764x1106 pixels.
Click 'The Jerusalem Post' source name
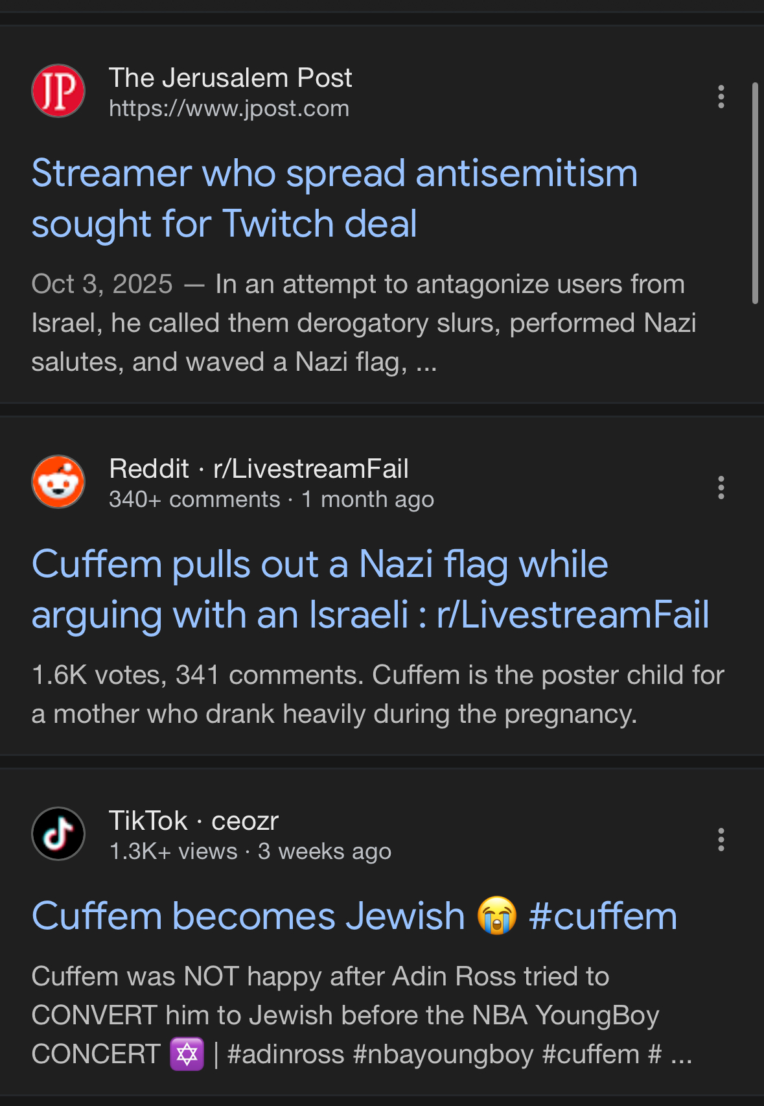(x=230, y=78)
